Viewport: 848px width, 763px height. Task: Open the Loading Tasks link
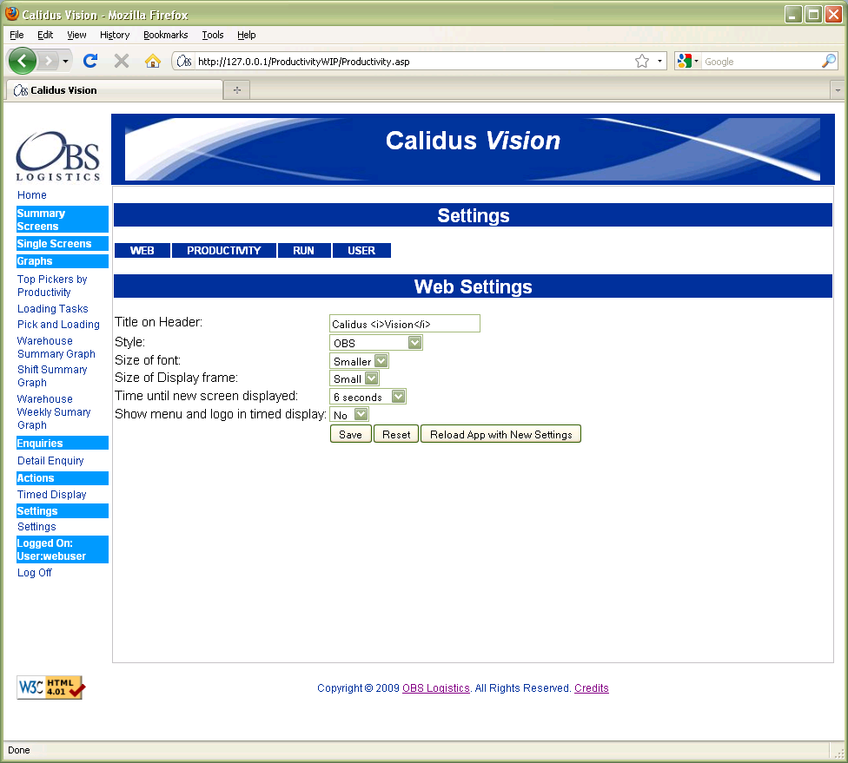[x=52, y=308]
